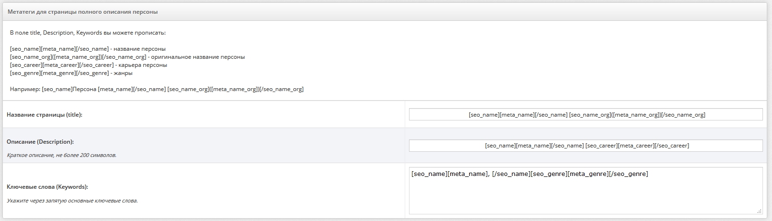Click the 'карьера персоны' tag description line
Viewport: 772px width, 221px height.
tap(88, 65)
